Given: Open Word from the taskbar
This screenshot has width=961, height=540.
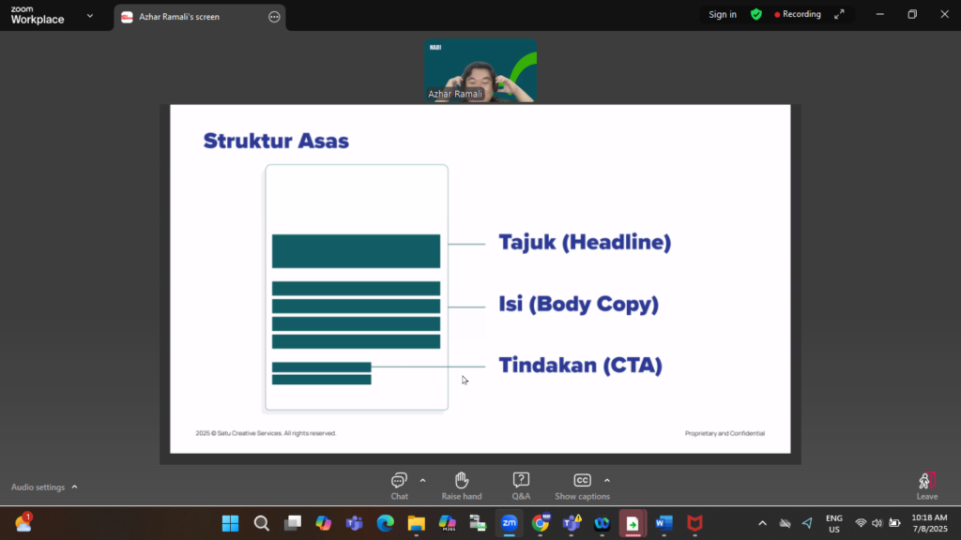Looking at the screenshot, I should point(664,523).
